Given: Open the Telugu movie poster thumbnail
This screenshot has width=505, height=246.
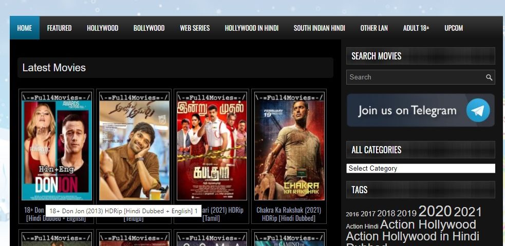Looking at the screenshot, I should pos(134,146).
